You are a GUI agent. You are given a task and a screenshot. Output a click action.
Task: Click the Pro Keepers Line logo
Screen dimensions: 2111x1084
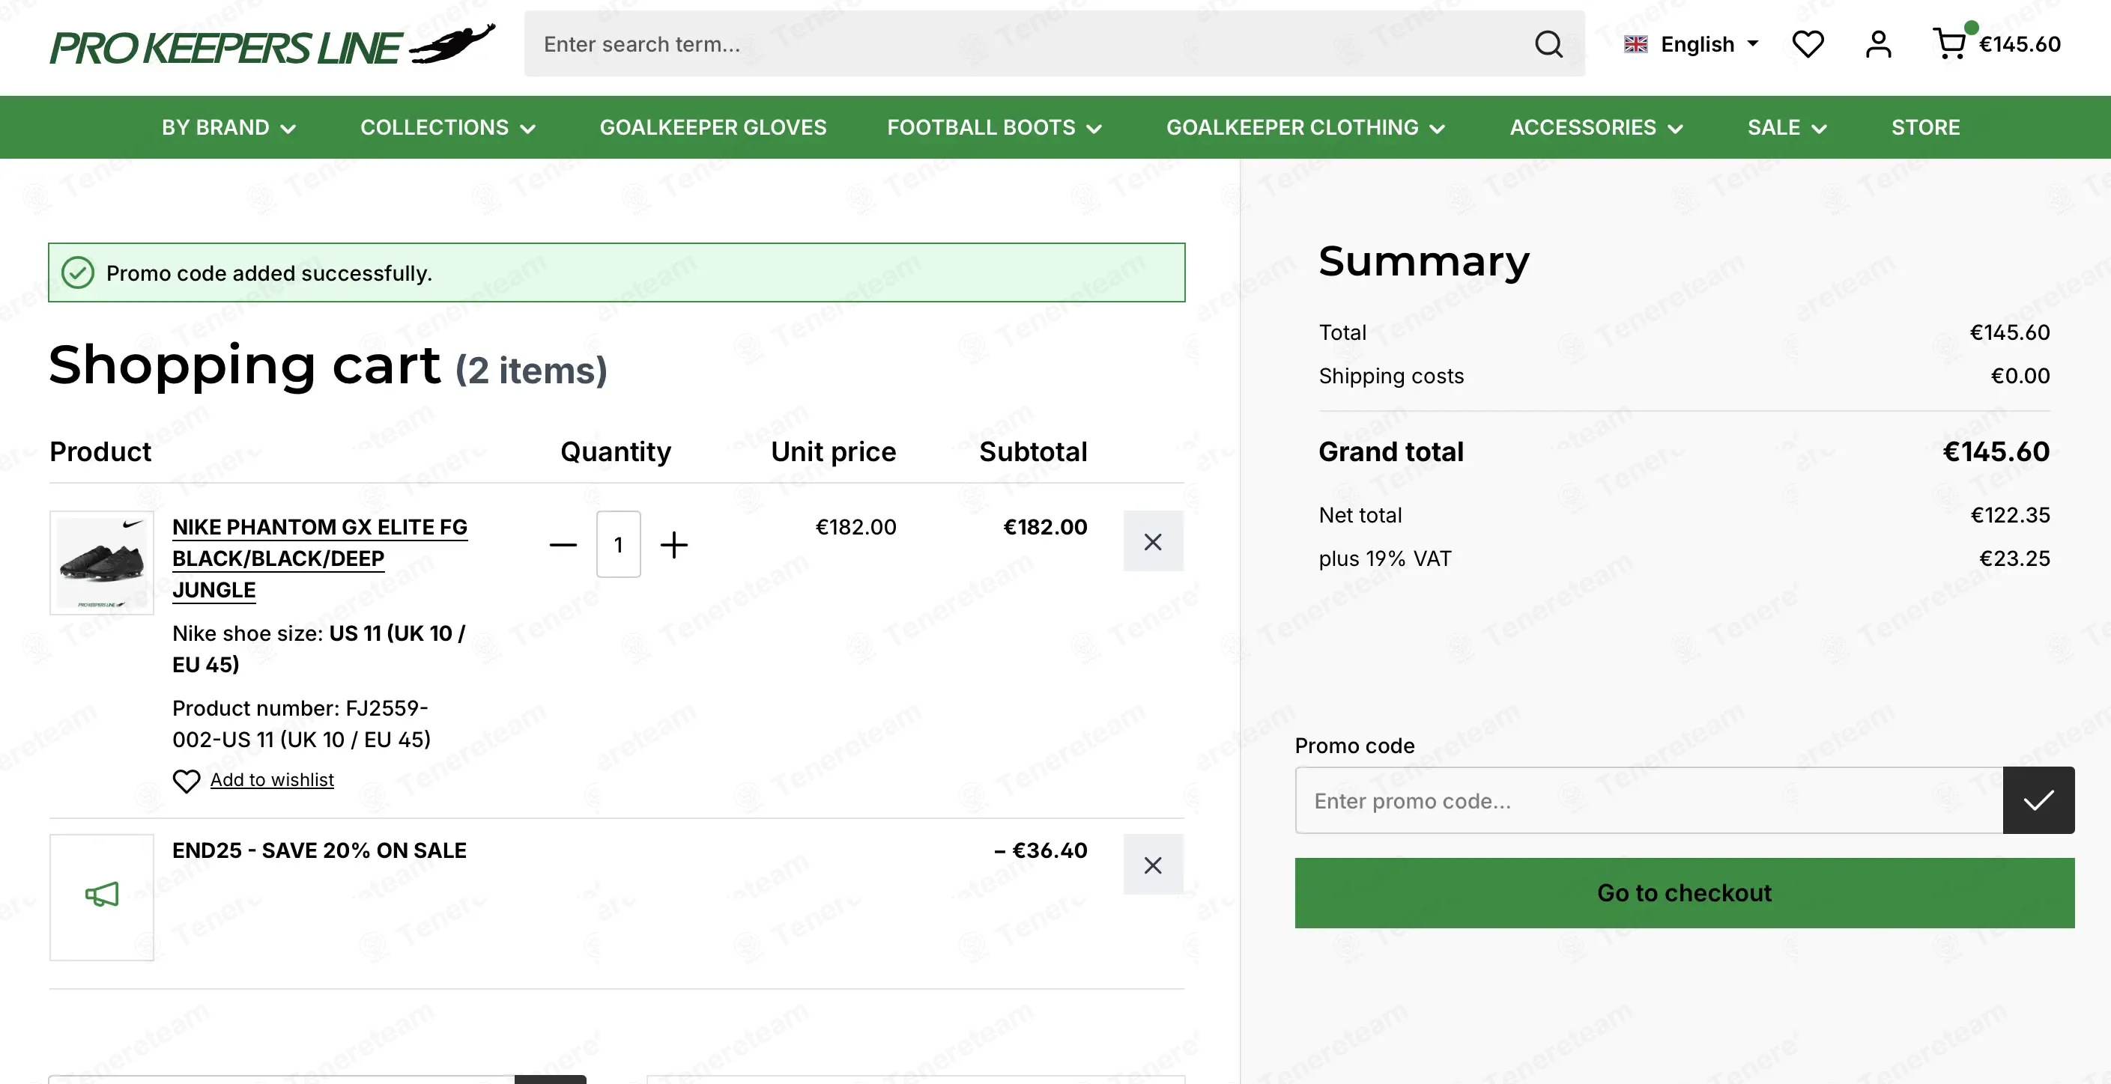pyautogui.click(x=273, y=44)
